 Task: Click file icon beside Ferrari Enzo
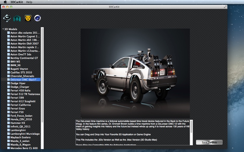(x=9, y=109)
